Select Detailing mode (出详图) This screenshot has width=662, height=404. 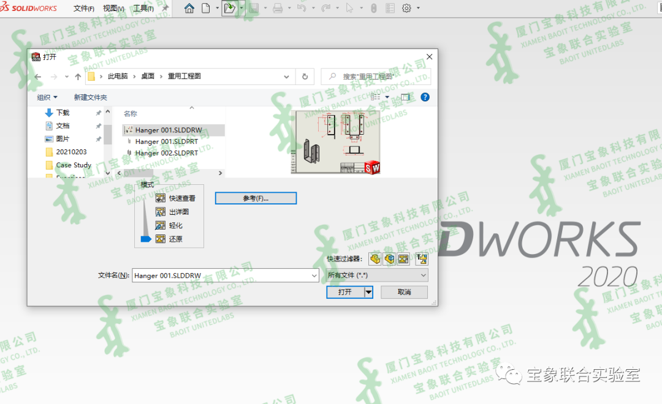(172, 212)
